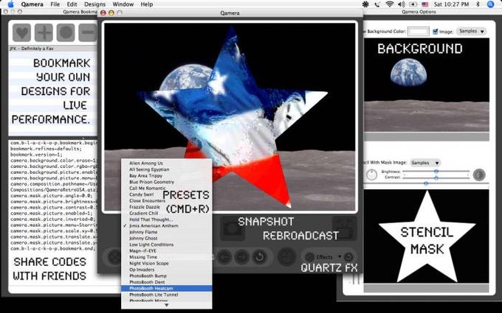Click the minus remove-bookmark icon
Viewport: 502px width, 313px height.
click(88, 32)
